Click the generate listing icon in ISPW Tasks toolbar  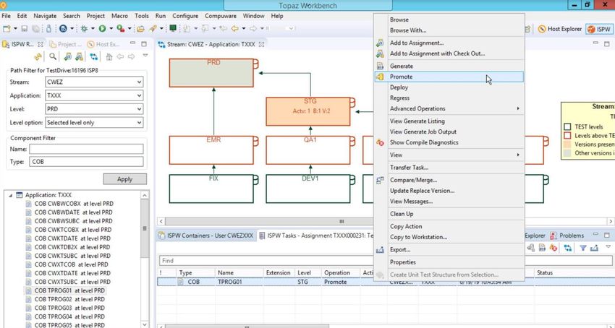542,248
